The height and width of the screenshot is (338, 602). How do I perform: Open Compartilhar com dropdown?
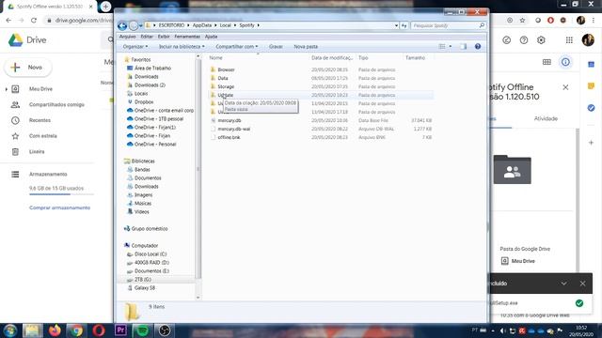click(x=236, y=46)
